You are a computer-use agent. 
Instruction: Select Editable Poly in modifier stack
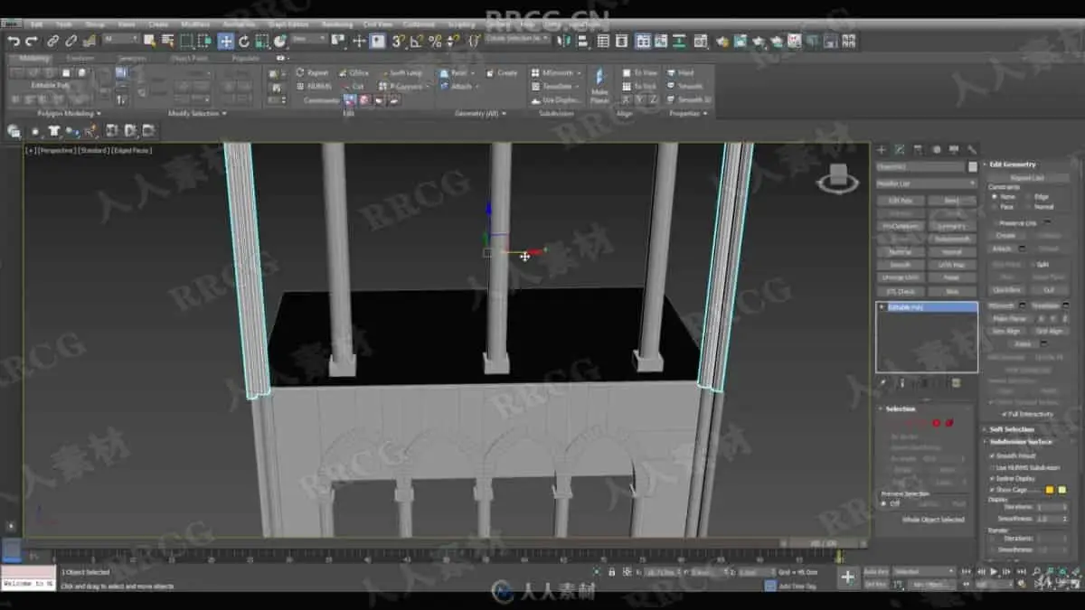coord(927,307)
